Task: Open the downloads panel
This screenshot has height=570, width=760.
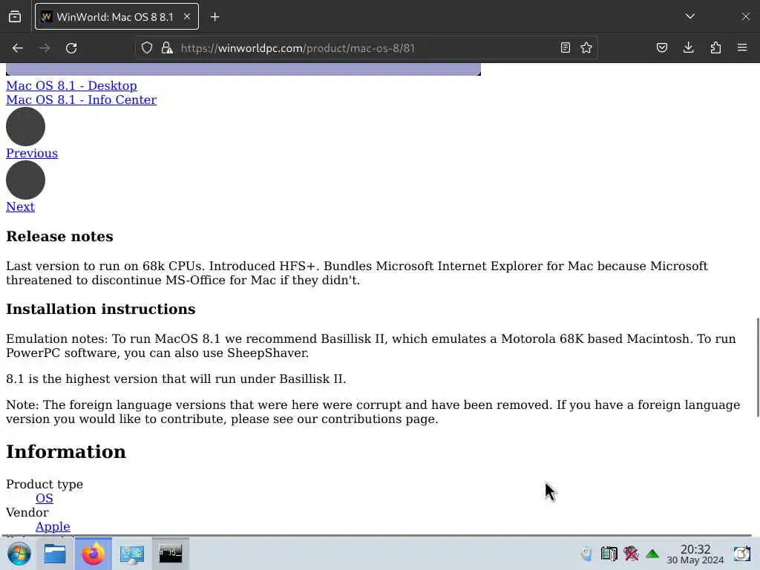Action: (x=688, y=47)
